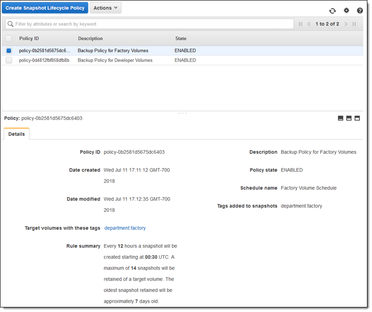This screenshot has height=312, width=372.
Task: Set details pane to split view
Action: coord(349,118)
